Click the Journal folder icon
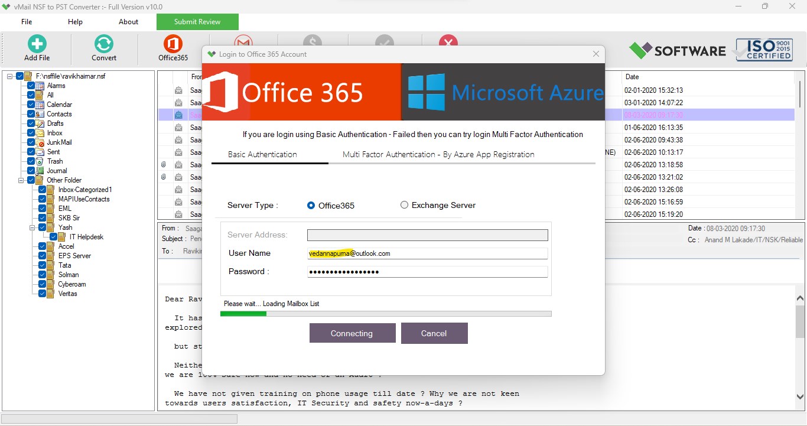 click(40, 171)
